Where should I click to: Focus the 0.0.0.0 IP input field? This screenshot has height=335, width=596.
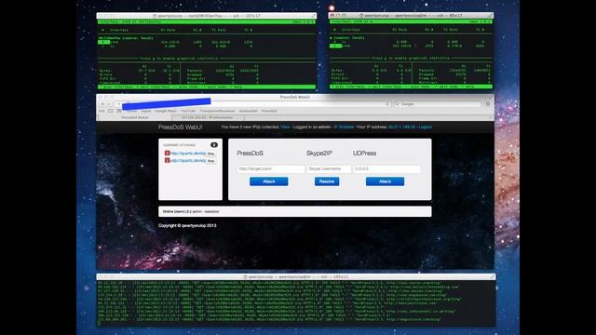point(387,168)
